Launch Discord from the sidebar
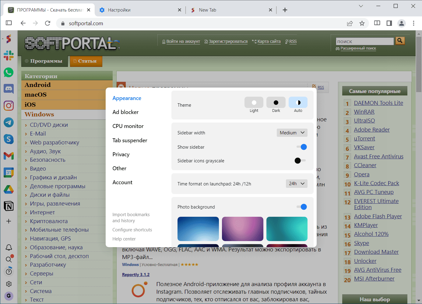 tap(9, 89)
